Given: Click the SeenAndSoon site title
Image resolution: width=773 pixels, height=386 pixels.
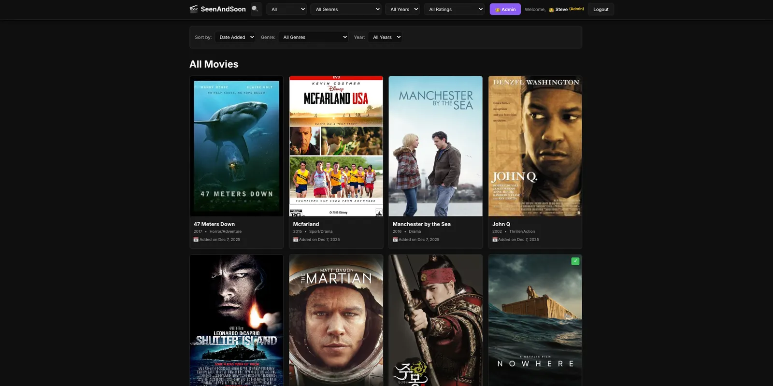Looking at the screenshot, I should [x=223, y=9].
